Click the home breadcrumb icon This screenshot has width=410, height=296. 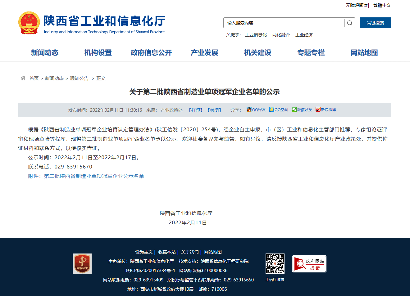(23, 78)
